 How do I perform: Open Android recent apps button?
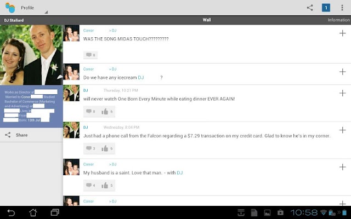(55, 212)
